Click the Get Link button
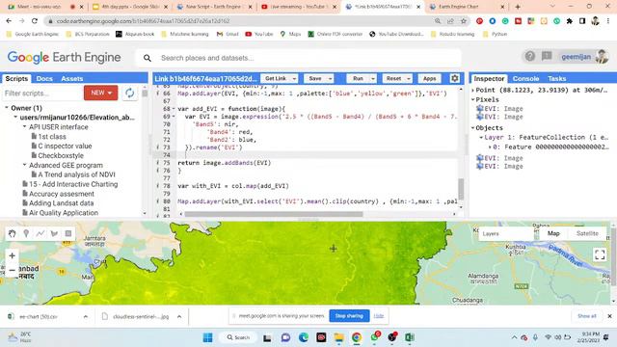The height and width of the screenshot is (347, 617). (276, 79)
